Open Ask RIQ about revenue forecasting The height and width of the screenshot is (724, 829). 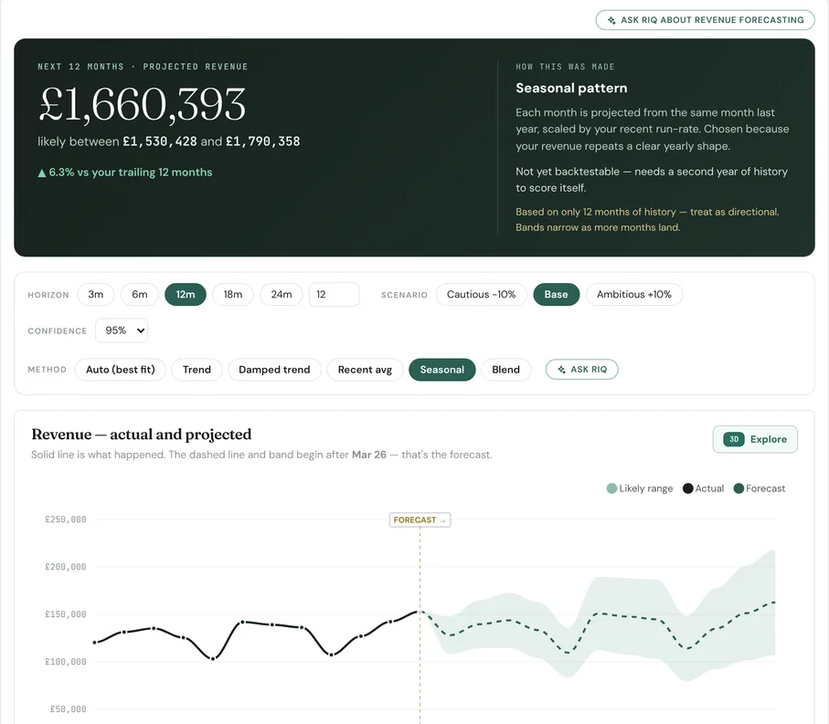(705, 20)
